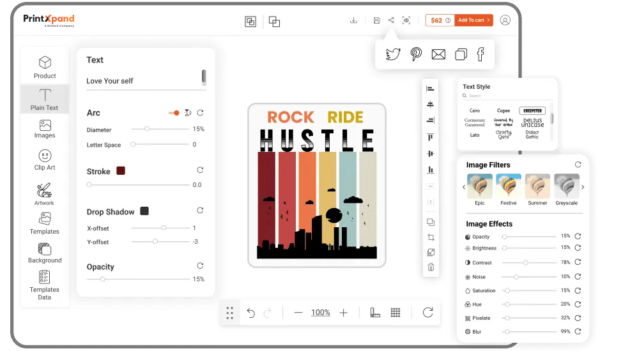This screenshot has width=623, height=351.
Task: Open the Background panel
Action: click(x=45, y=253)
